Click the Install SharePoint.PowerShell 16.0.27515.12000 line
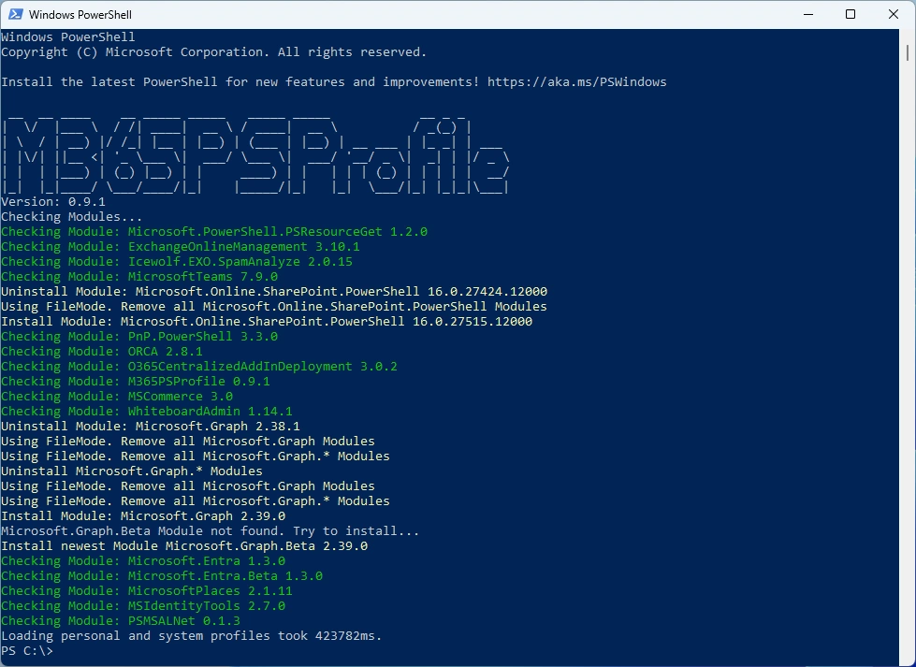The image size is (916, 667). coord(267,321)
